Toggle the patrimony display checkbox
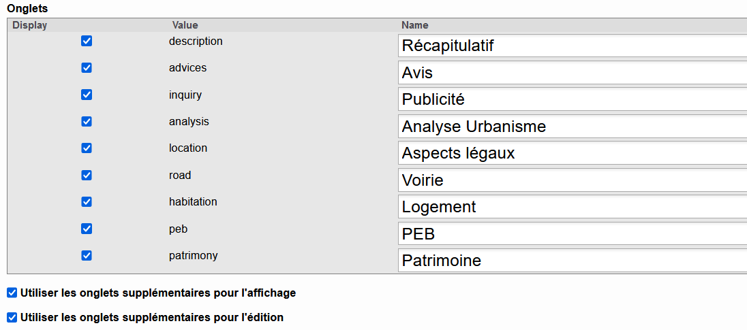The width and height of the screenshot is (747, 330). [x=87, y=256]
